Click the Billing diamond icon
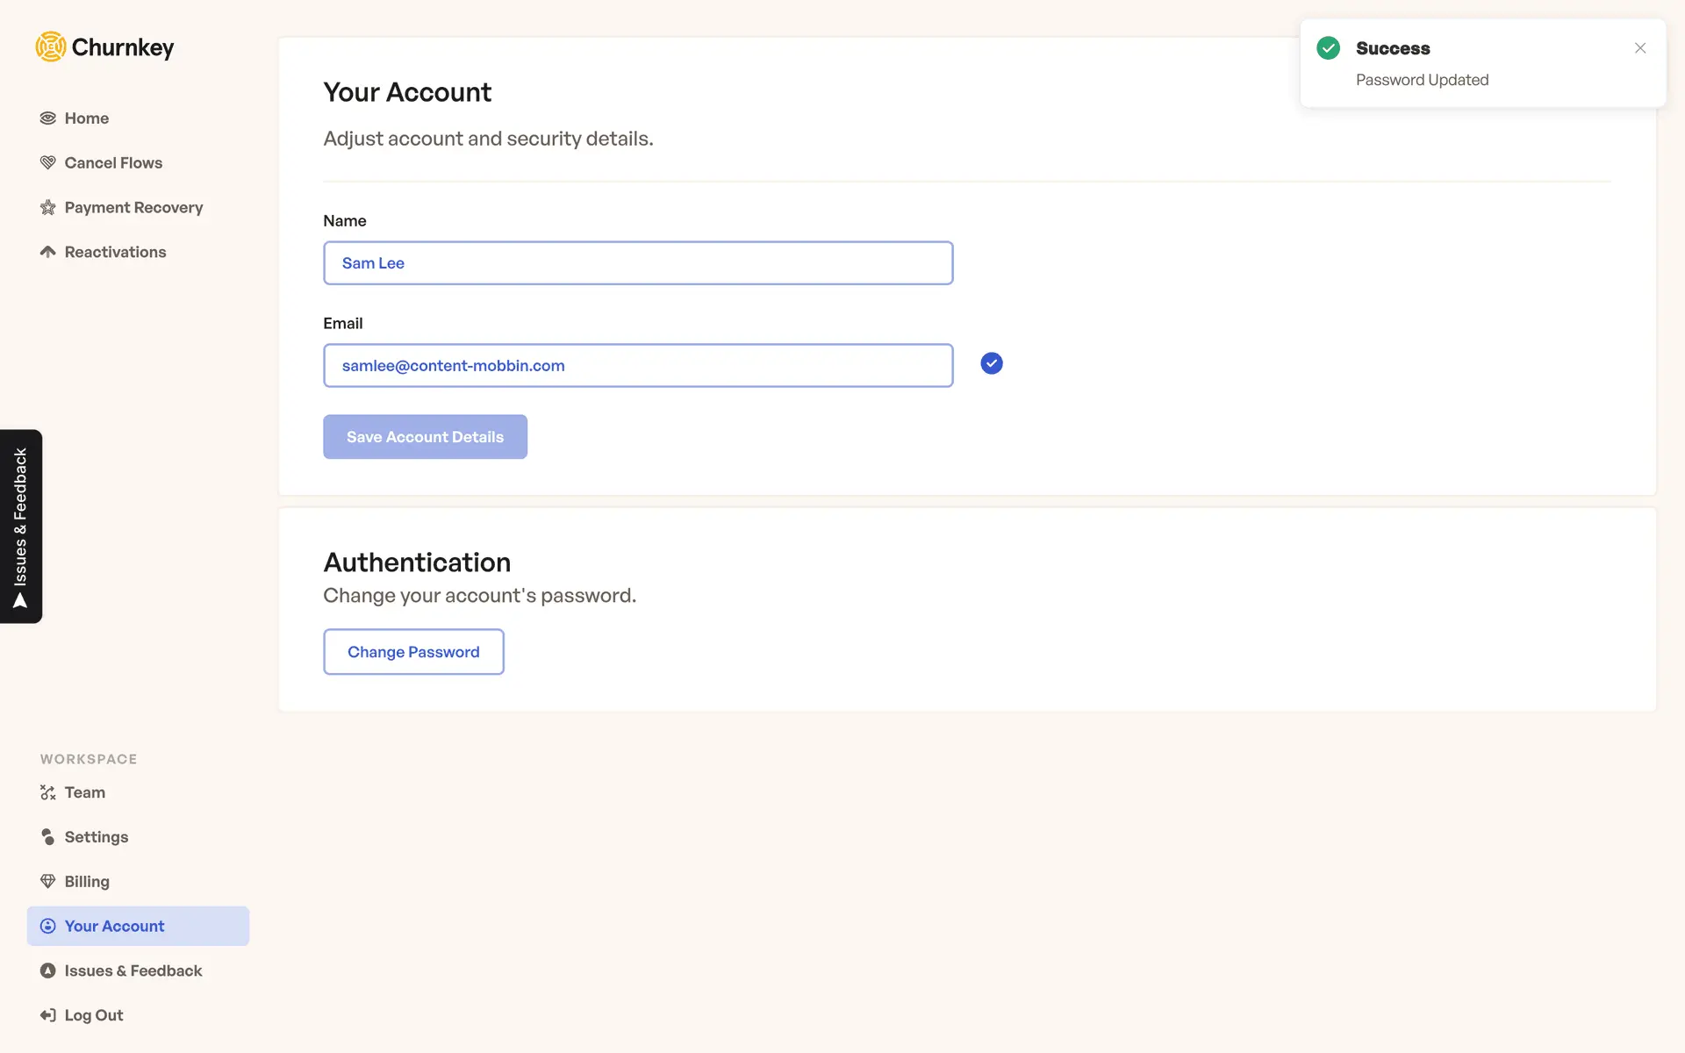The width and height of the screenshot is (1685, 1053). click(x=48, y=882)
